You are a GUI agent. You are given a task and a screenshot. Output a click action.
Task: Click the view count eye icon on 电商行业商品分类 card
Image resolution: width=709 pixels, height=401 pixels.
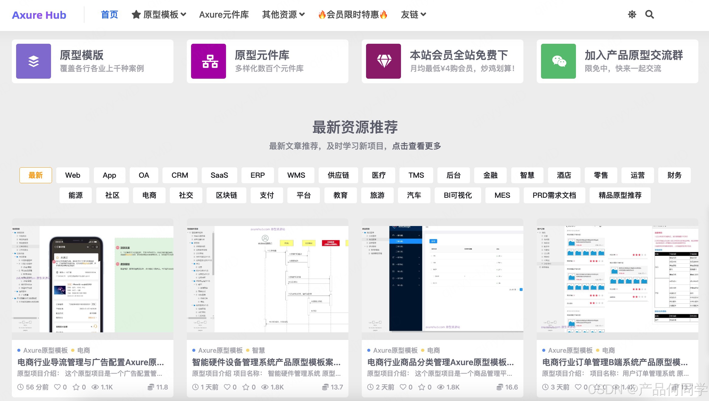[x=440, y=387]
